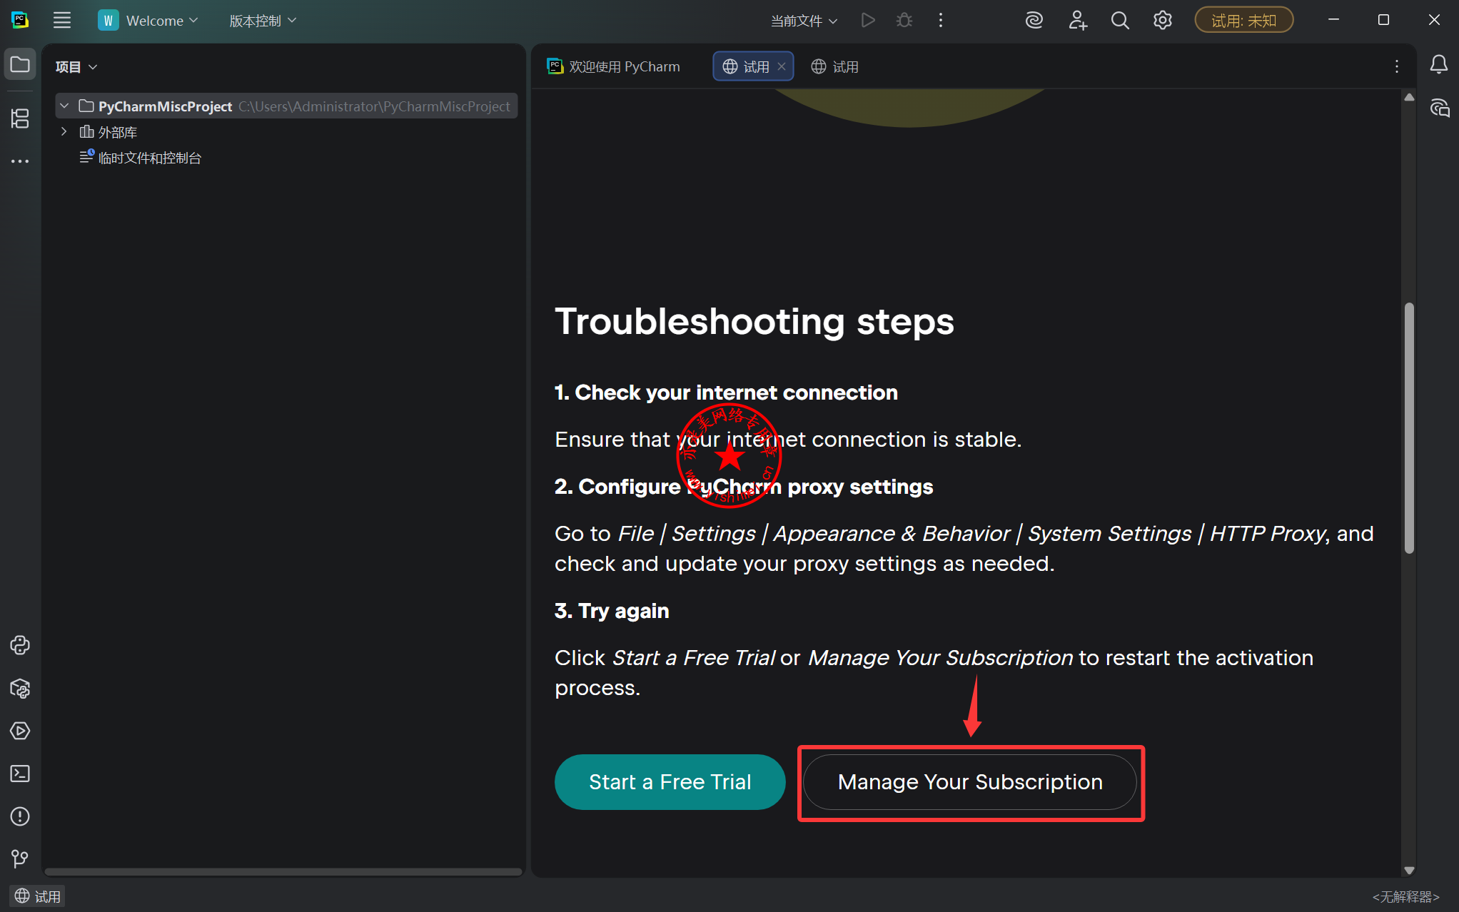The image size is (1459, 912).
Task: Click the Search Everywhere magnifier icon
Action: (1120, 21)
